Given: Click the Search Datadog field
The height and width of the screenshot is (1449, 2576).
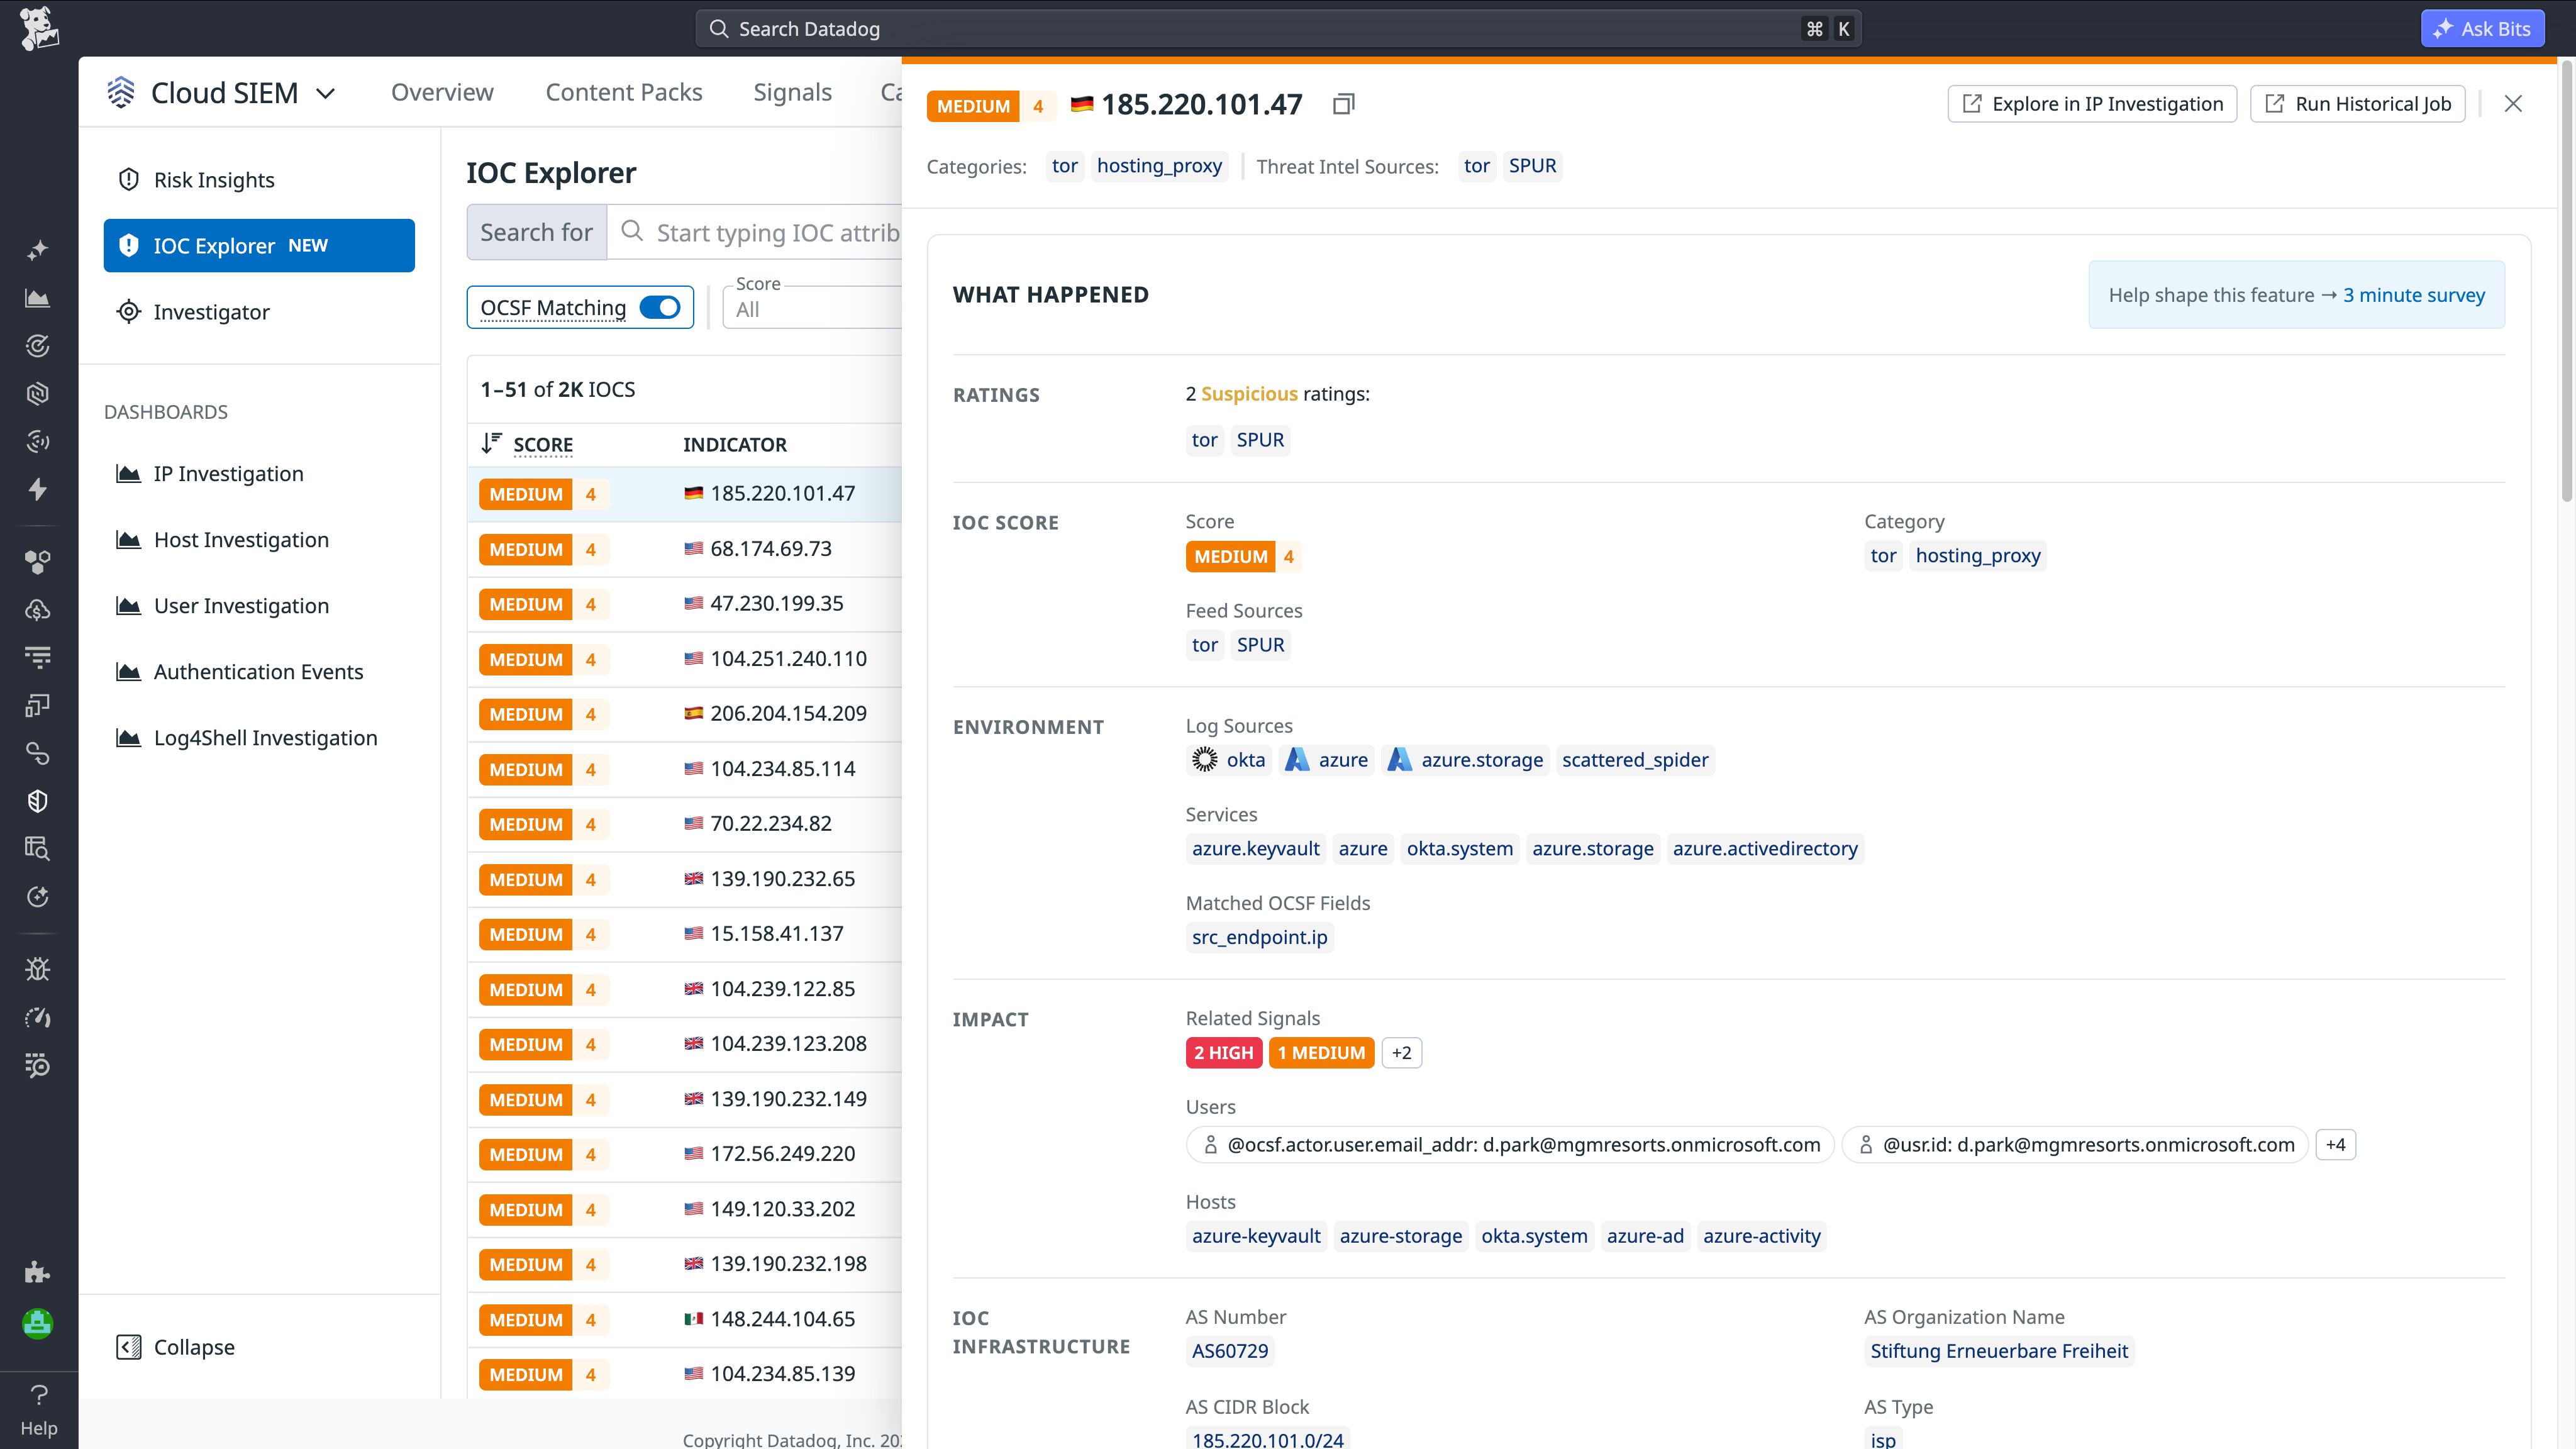Looking at the screenshot, I should [1278, 29].
